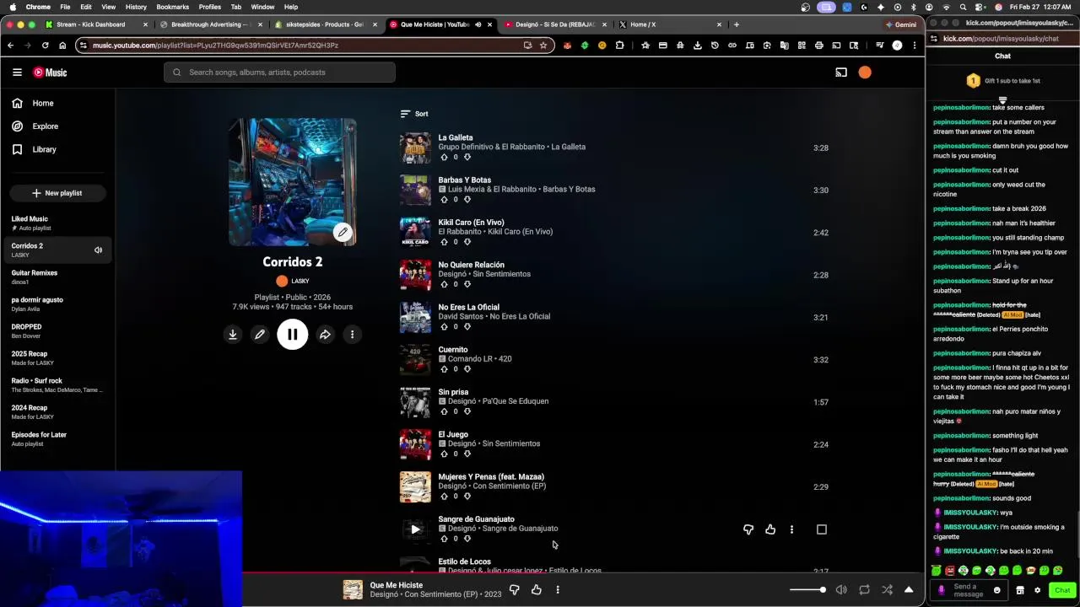Mute the player volume speaker icon
This screenshot has height=607, width=1080.
(841, 590)
